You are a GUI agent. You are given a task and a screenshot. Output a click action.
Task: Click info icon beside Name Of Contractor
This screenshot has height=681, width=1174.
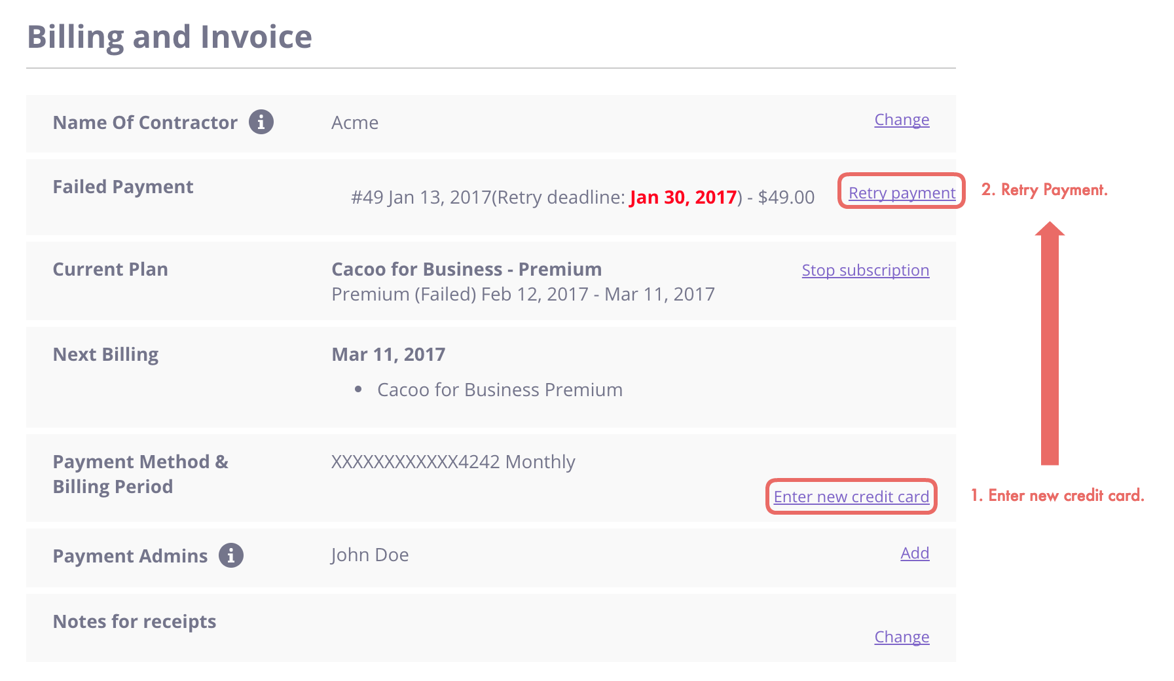[261, 122]
